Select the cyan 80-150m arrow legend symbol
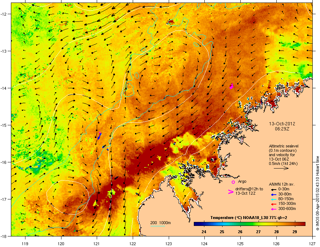320x247 pixels. pyautogui.click(x=273, y=199)
